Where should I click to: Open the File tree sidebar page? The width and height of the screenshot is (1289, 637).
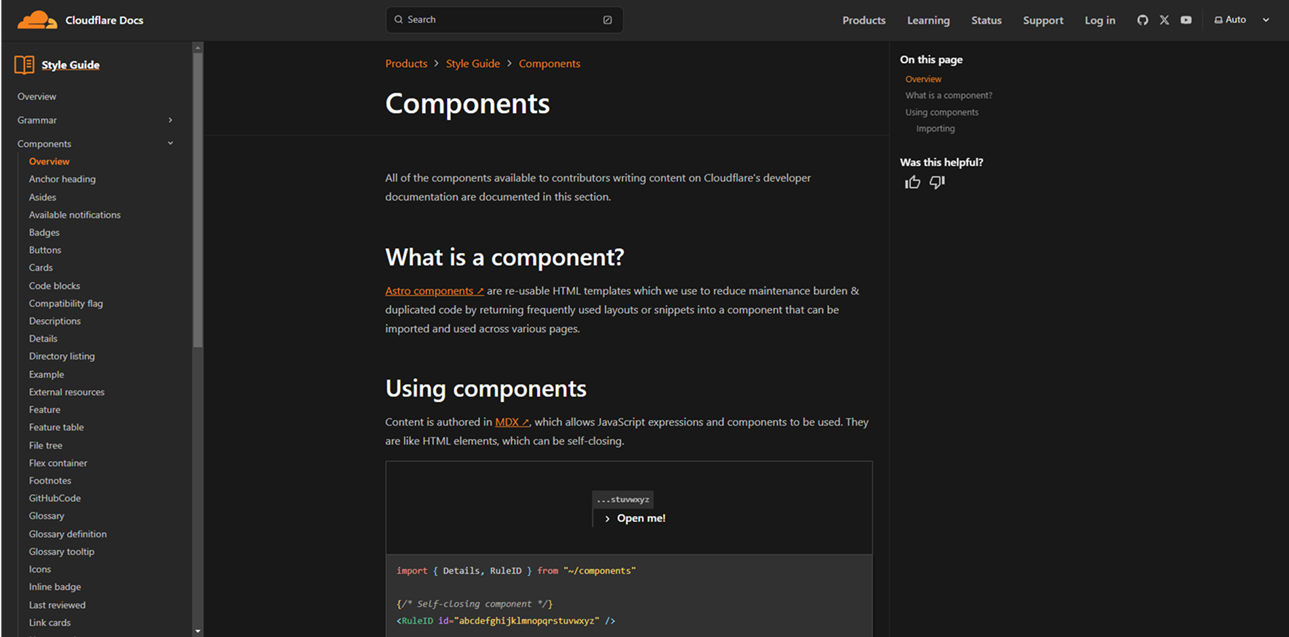coord(45,446)
